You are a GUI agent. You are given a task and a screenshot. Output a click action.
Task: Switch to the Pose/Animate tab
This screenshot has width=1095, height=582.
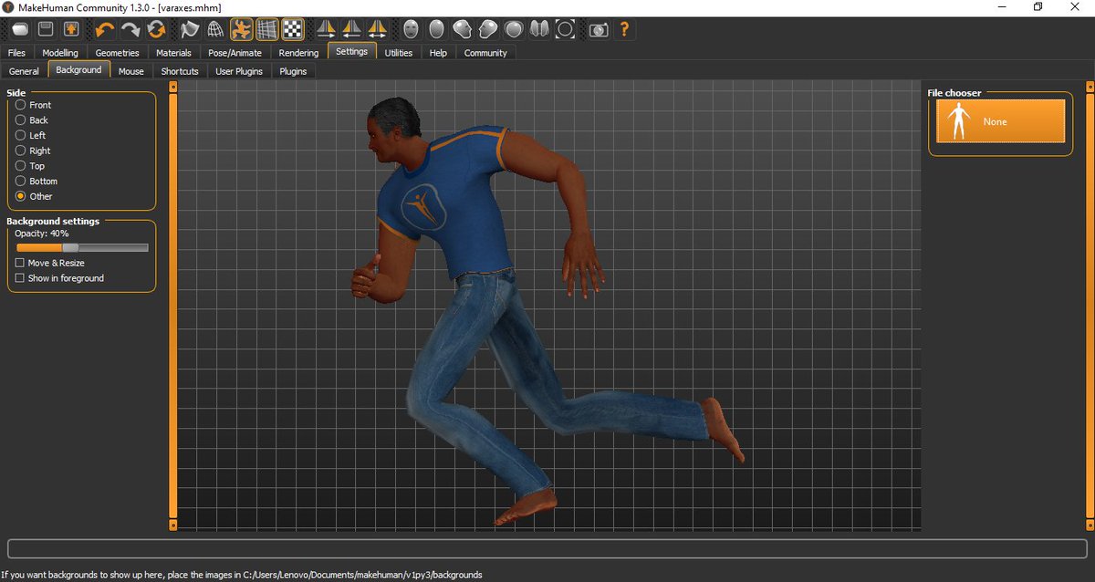click(235, 52)
